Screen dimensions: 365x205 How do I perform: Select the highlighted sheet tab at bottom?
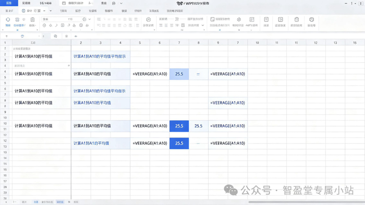click(x=60, y=202)
